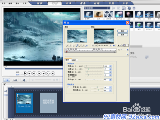Open the 标题 step tab
This screenshot has height=120, width=160.
pos(97,4)
